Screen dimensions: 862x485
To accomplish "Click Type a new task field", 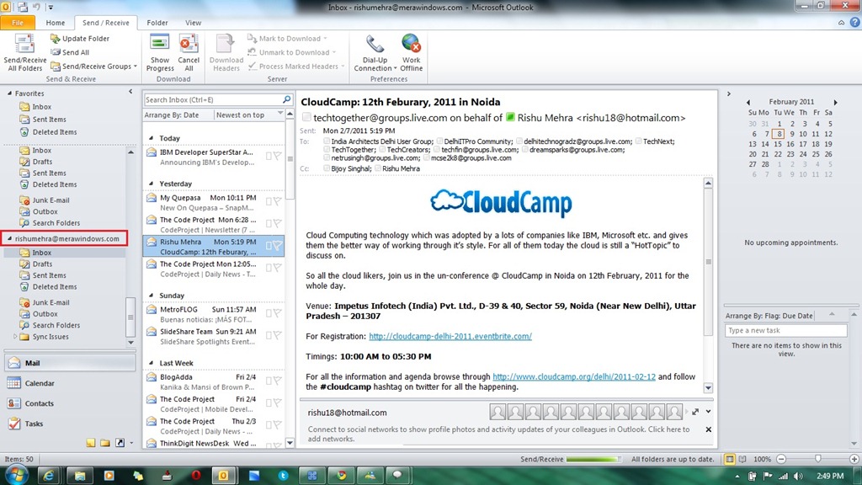I will 785,330.
